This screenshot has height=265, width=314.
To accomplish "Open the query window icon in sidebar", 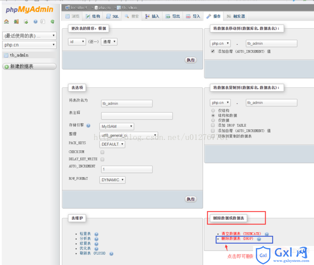I will tap(26, 22).
